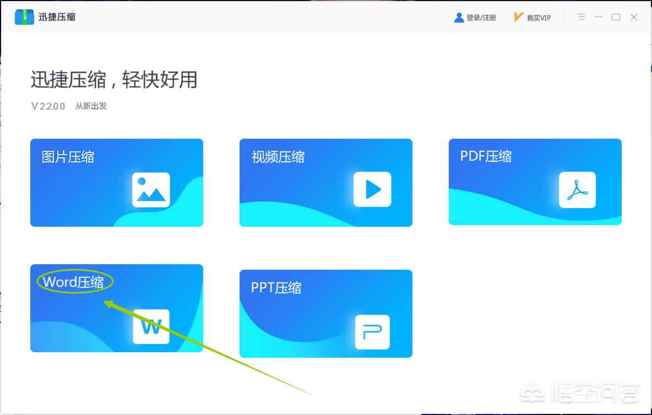Image resolution: width=652 pixels, height=415 pixels.
Task: Click the 从新出发 text link
Action: coord(91,106)
